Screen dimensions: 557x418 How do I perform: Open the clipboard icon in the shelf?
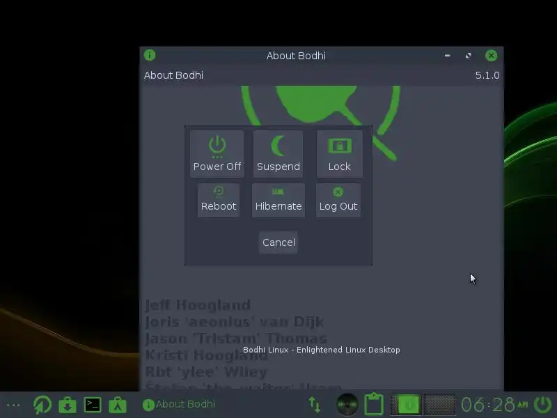[x=374, y=404]
